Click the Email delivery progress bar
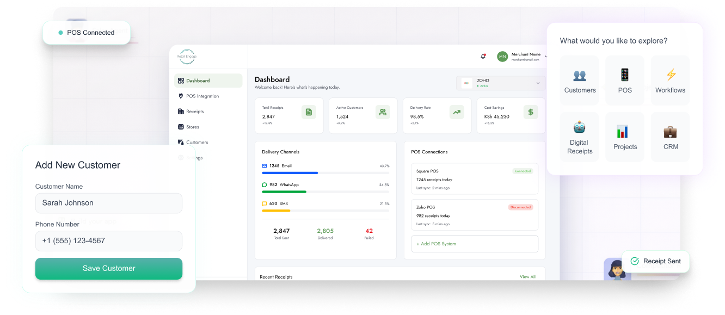 pos(325,173)
